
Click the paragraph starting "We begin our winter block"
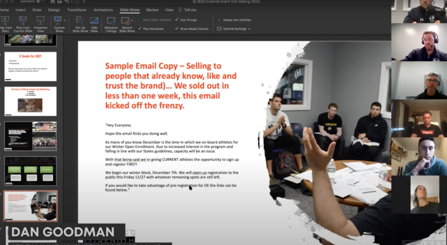tap(172, 175)
